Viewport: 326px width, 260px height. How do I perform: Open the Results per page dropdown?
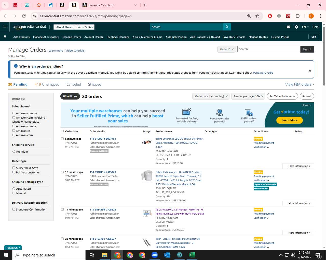click(248, 96)
